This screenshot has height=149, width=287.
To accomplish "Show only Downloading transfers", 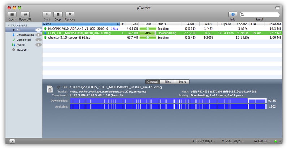I will [x=24, y=35].
